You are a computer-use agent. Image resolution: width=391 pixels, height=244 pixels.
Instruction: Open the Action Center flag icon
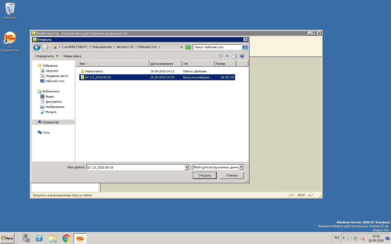click(x=349, y=238)
